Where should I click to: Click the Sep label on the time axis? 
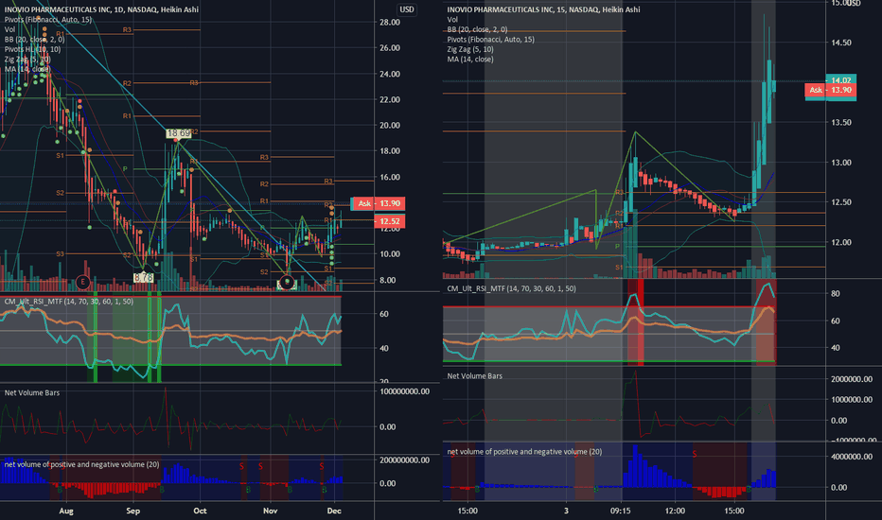point(132,511)
